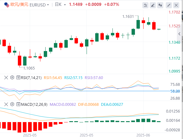Expand the RSI panel plus box
The width and height of the screenshot is (183, 139).
click(x=18, y=77)
